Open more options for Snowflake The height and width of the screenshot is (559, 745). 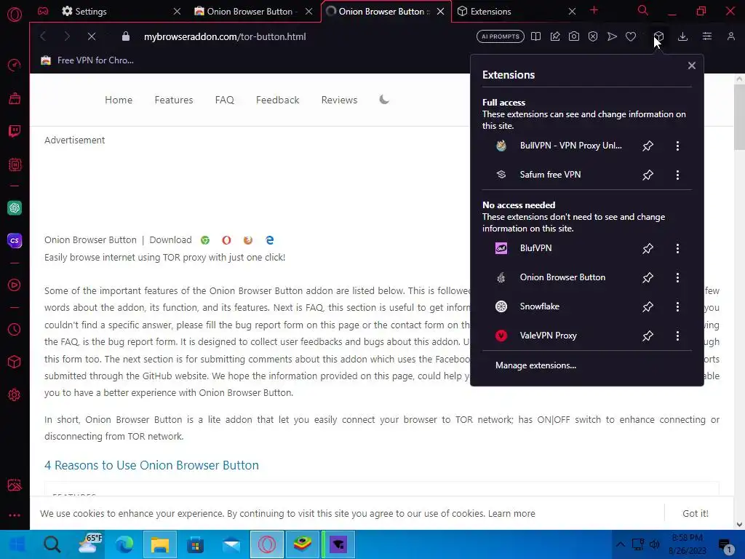(677, 306)
